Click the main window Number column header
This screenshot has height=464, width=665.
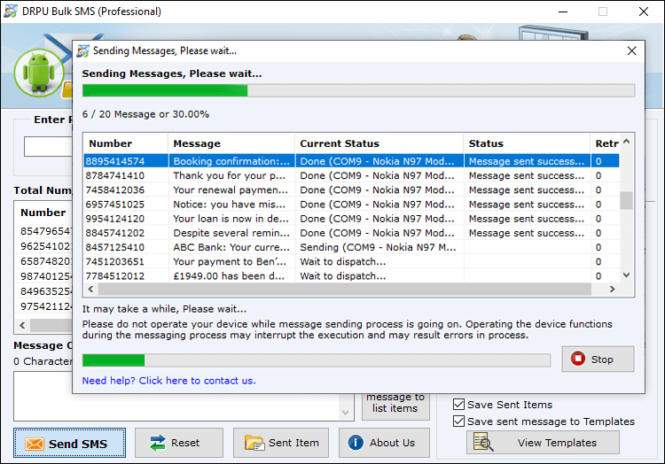click(x=43, y=213)
